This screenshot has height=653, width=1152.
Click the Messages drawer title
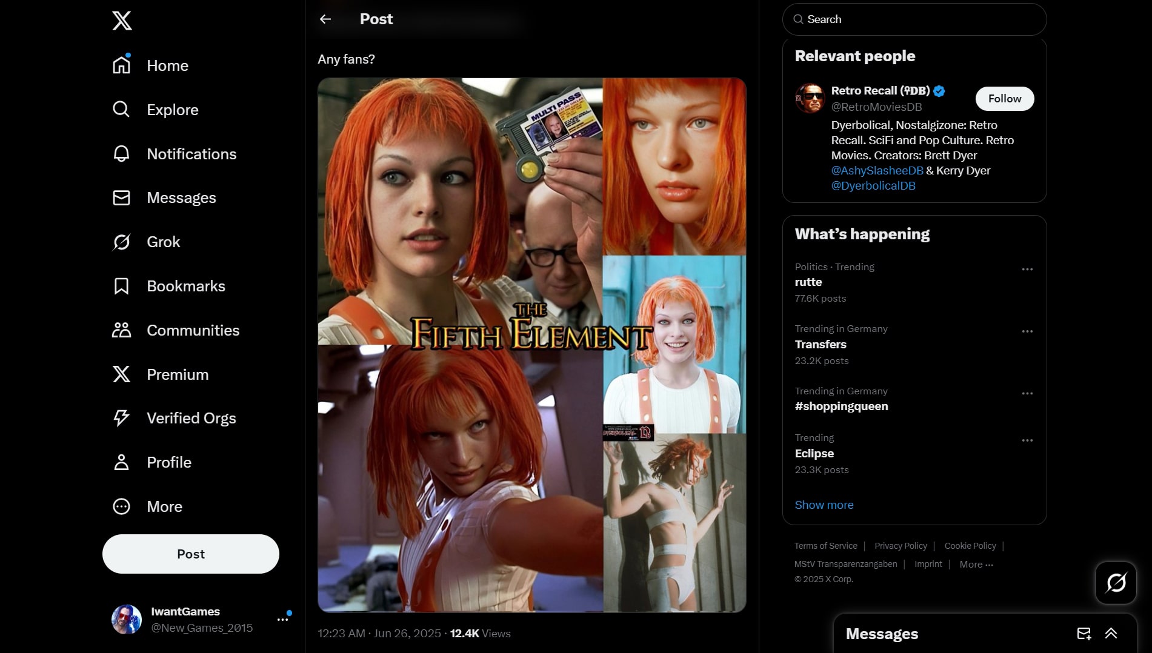(882, 634)
